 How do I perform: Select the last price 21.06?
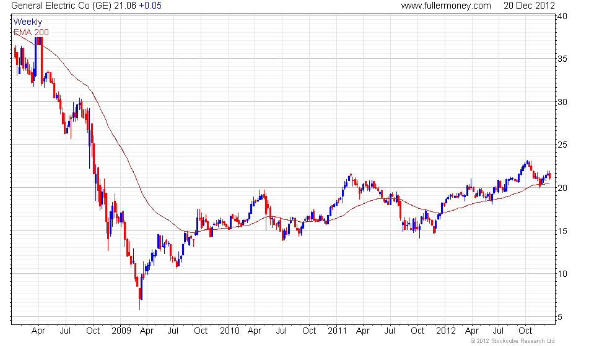[x=124, y=6]
